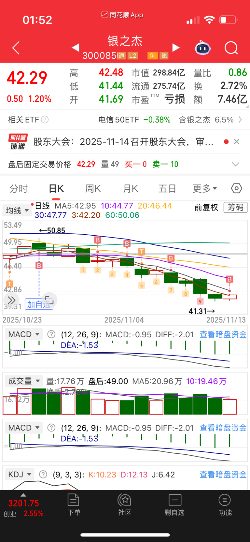Tap the 含银之杰 6.5% text
The image size is (250, 542).
pos(206,120)
